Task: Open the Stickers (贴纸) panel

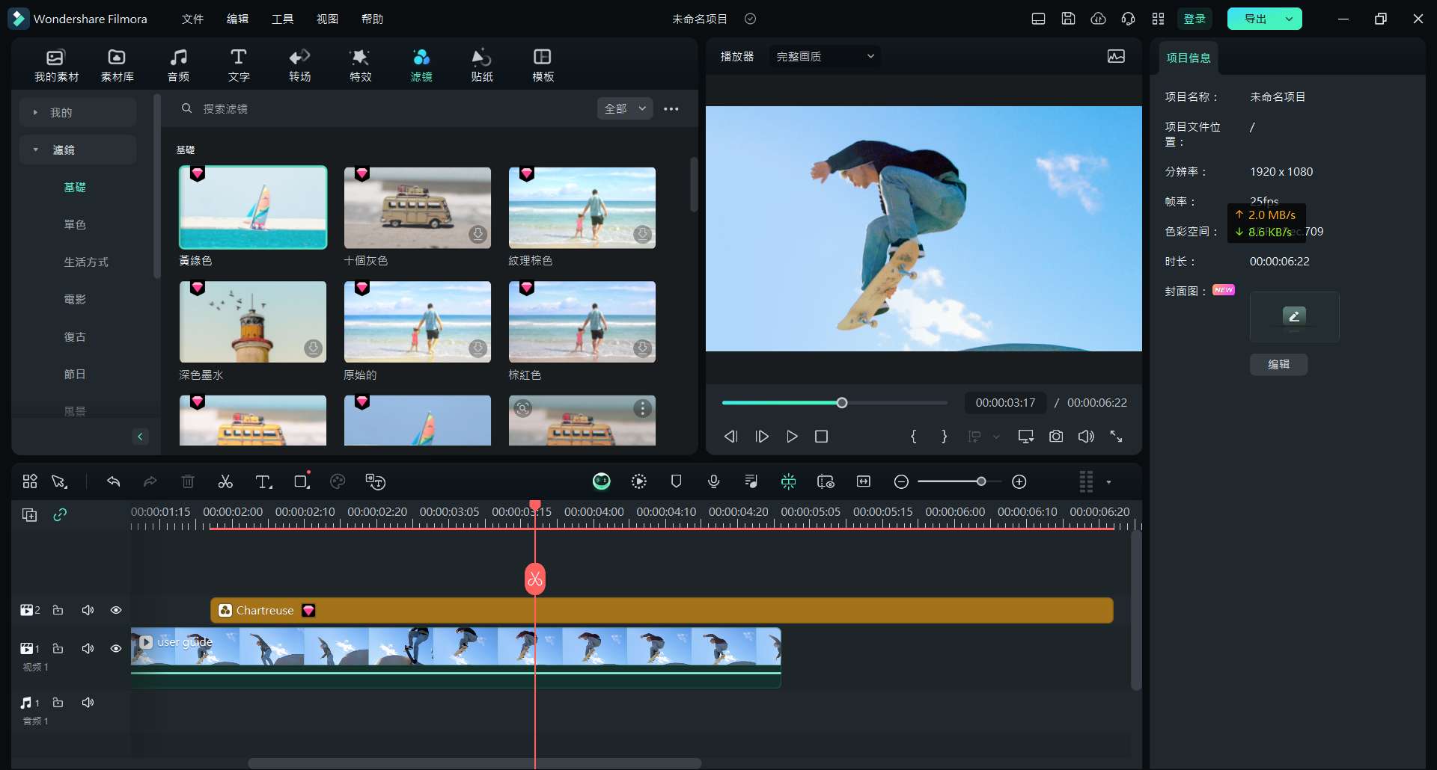Action: pos(482,65)
